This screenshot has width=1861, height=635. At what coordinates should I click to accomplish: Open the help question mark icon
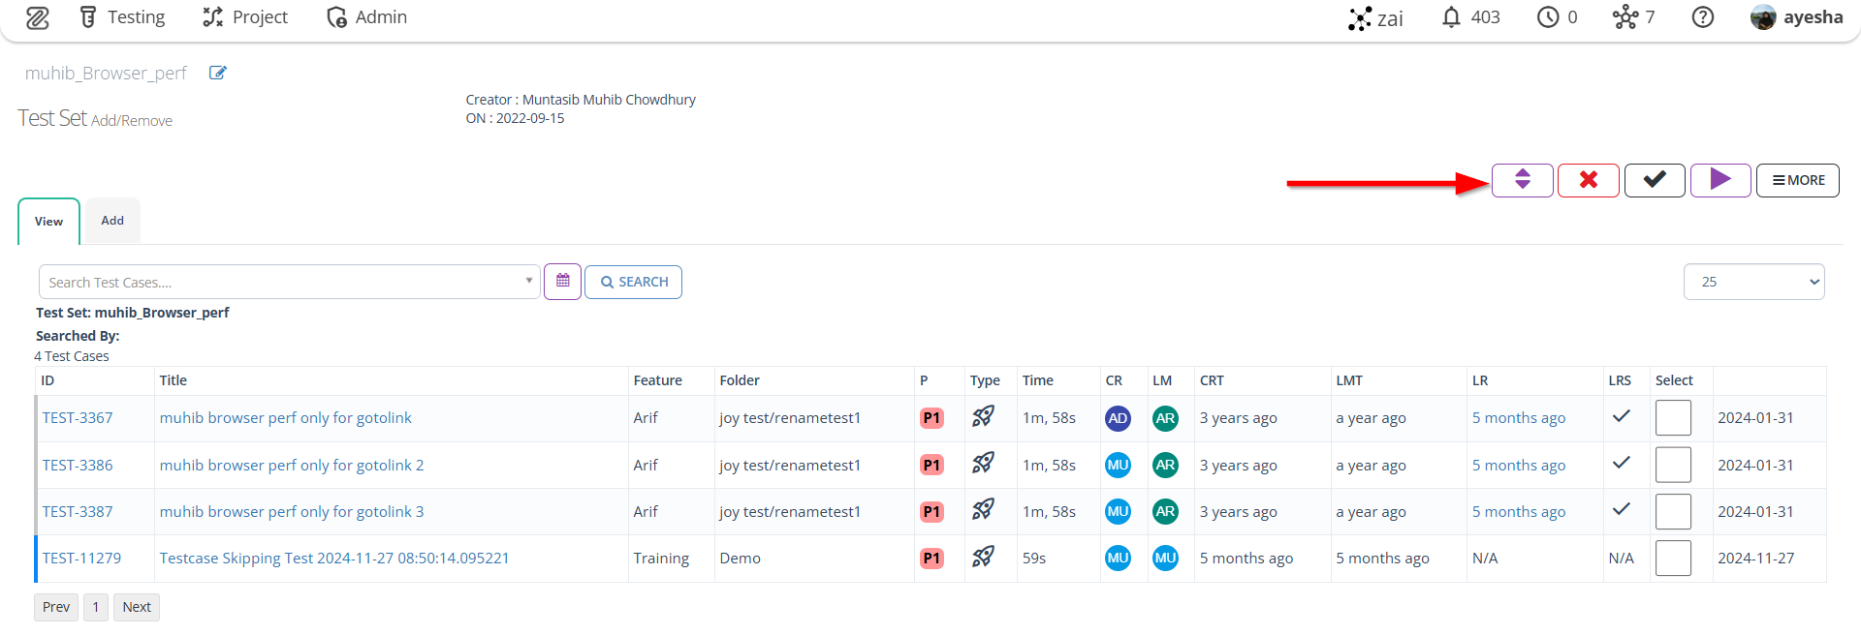coord(1702,17)
